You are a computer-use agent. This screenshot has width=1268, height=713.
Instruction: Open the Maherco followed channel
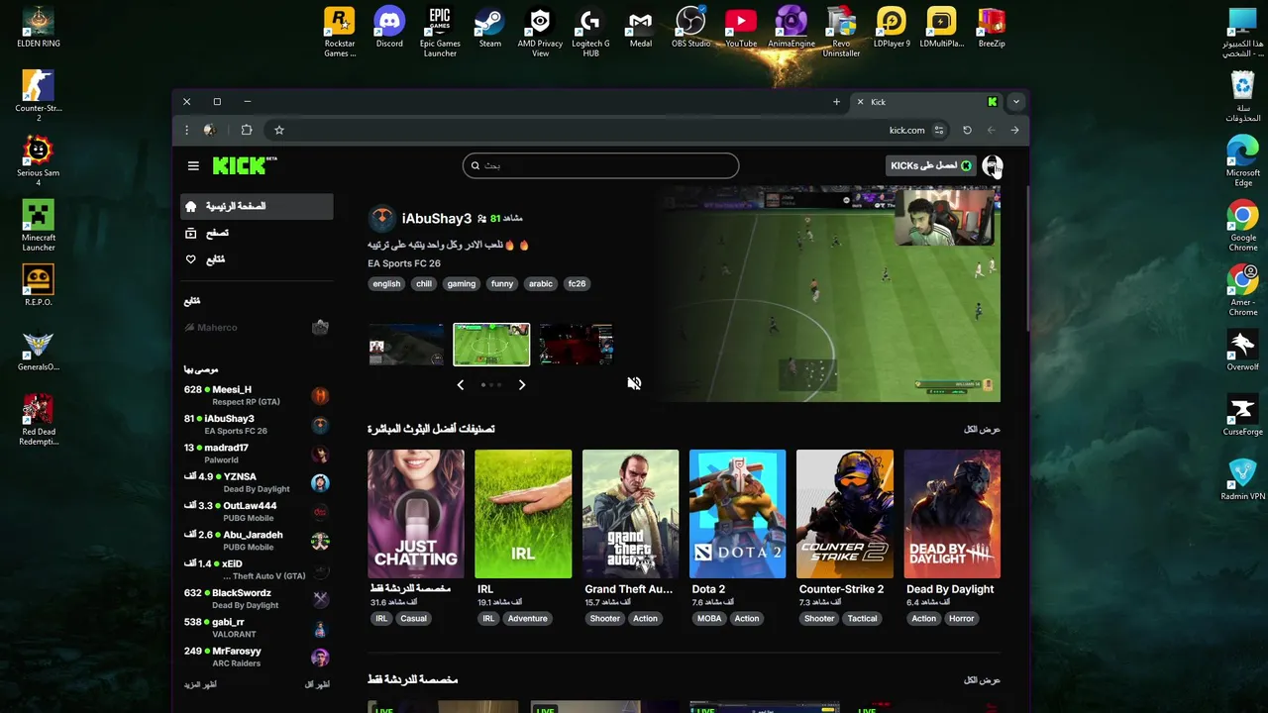(x=257, y=328)
